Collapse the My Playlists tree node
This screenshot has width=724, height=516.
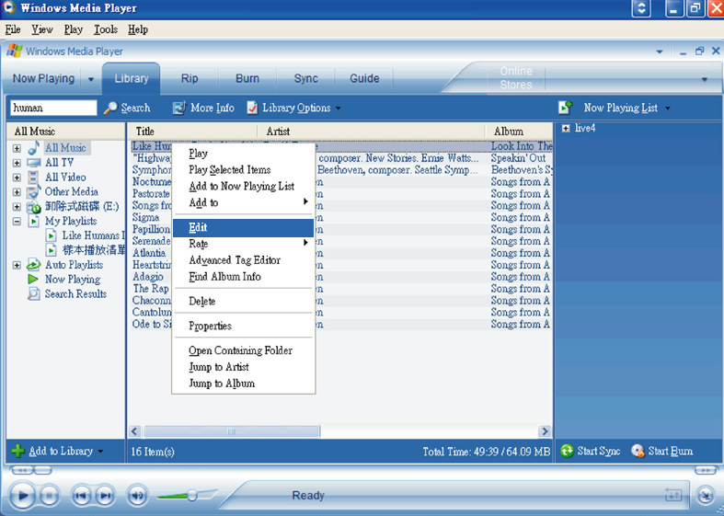click(17, 222)
